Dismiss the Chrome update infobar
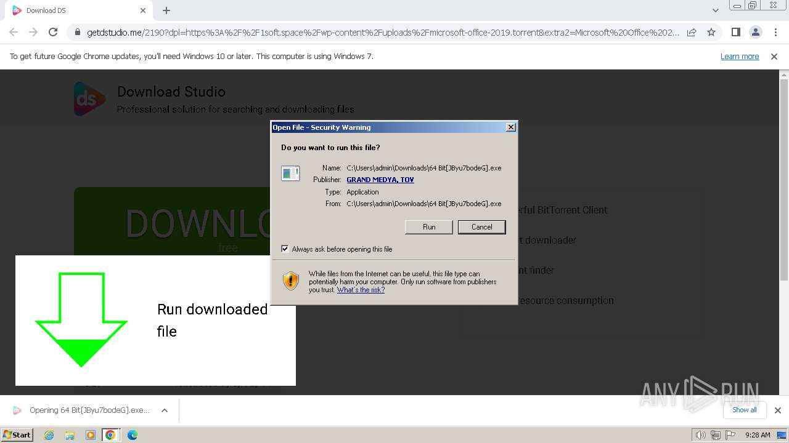 (774, 56)
